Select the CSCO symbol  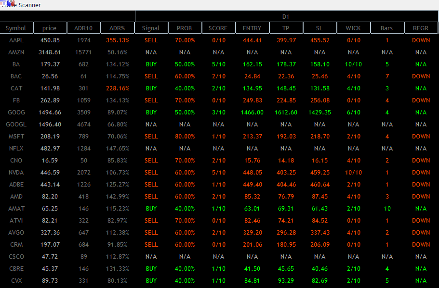tap(16, 256)
